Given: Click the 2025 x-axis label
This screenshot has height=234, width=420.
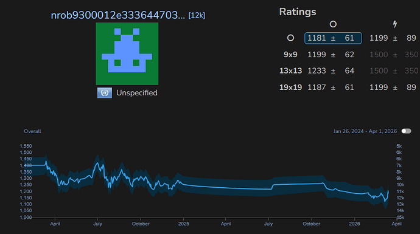Looking at the screenshot, I should tap(183, 224).
